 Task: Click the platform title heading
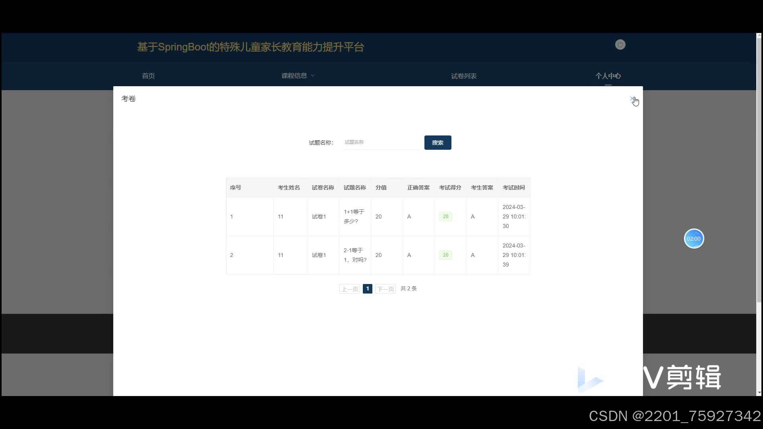point(250,47)
